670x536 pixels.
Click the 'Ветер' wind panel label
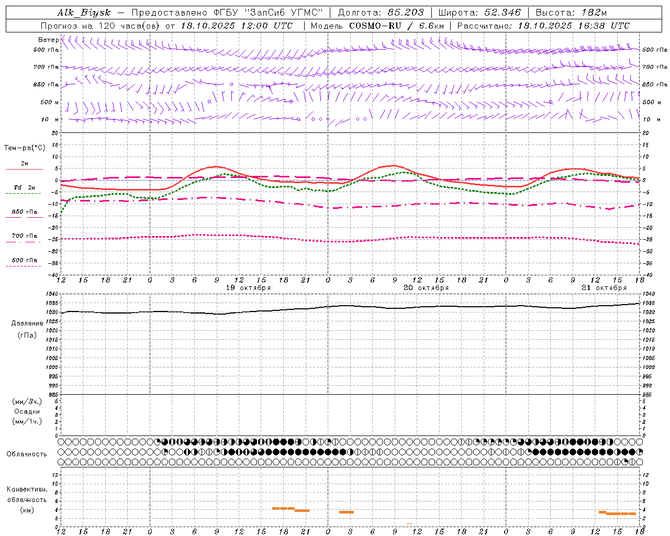pos(48,40)
